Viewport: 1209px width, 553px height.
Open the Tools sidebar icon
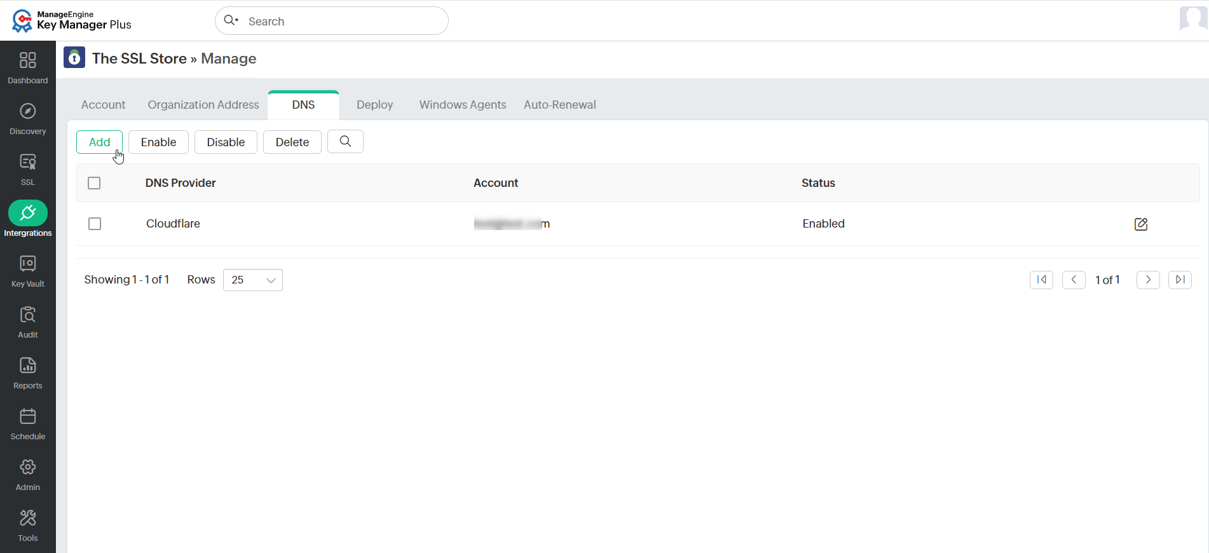(x=27, y=518)
